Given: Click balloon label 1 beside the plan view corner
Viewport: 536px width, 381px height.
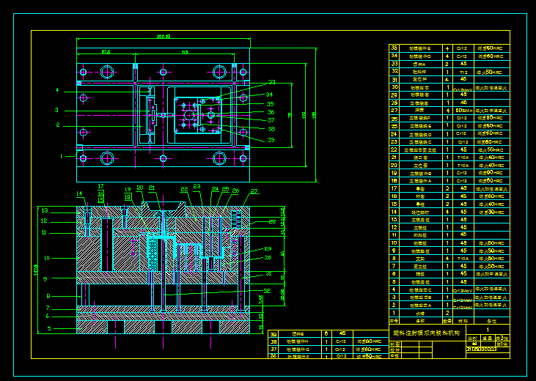Looking at the screenshot, I should tap(62, 156).
